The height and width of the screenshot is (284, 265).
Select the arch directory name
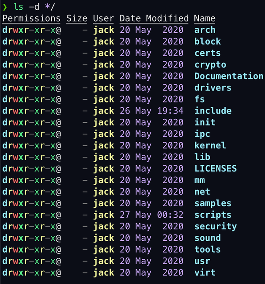pos(204,30)
